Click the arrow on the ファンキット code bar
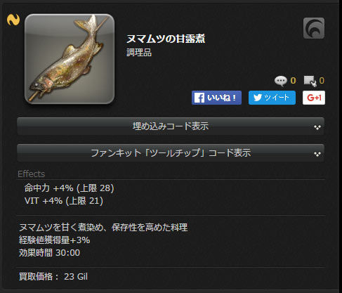 (x=317, y=154)
